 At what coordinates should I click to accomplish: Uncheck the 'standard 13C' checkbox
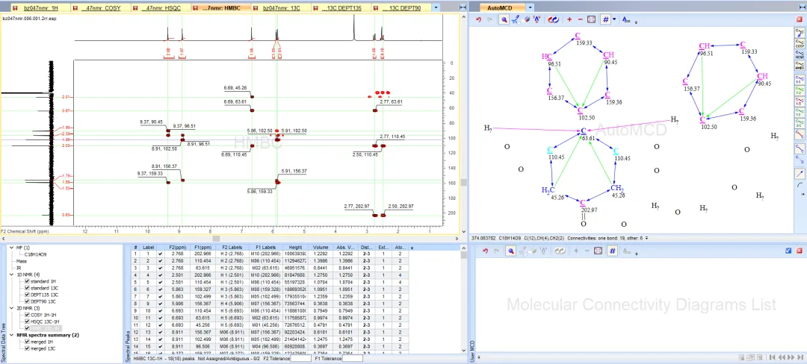27,288
